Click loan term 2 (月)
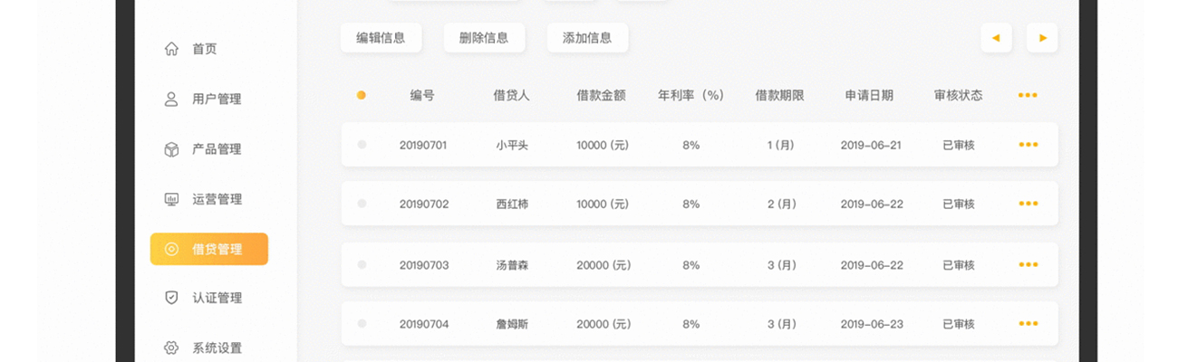The width and height of the screenshot is (1178, 362). coord(782,204)
